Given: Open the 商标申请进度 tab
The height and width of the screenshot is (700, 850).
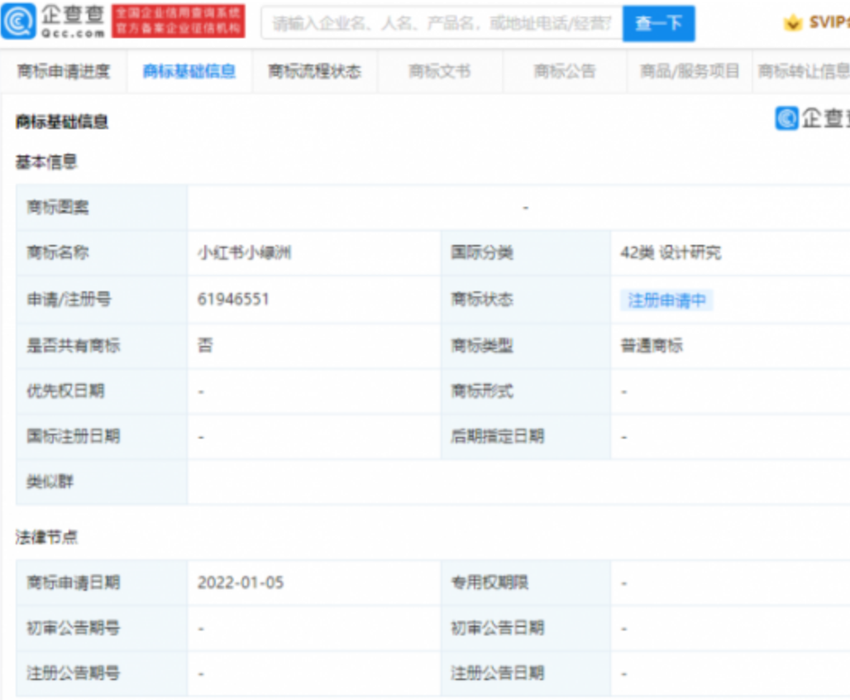Looking at the screenshot, I should pos(64,72).
